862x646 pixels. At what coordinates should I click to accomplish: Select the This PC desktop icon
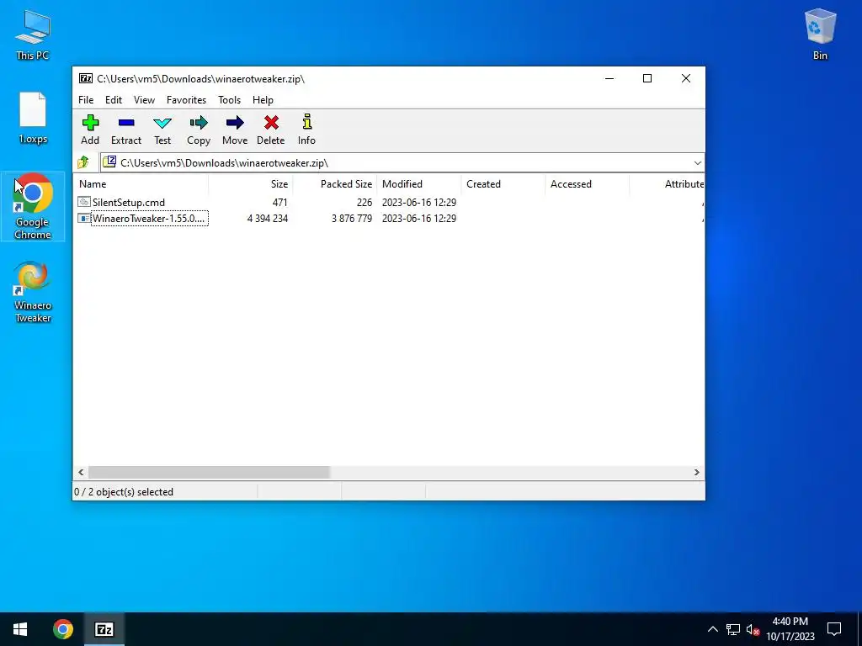click(33, 34)
